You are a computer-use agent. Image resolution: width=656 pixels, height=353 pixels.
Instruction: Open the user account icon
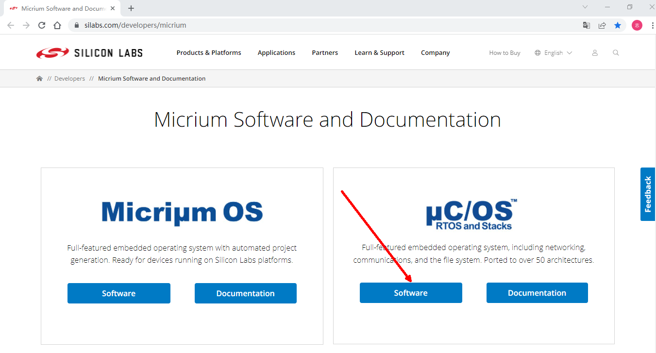(x=595, y=52)
